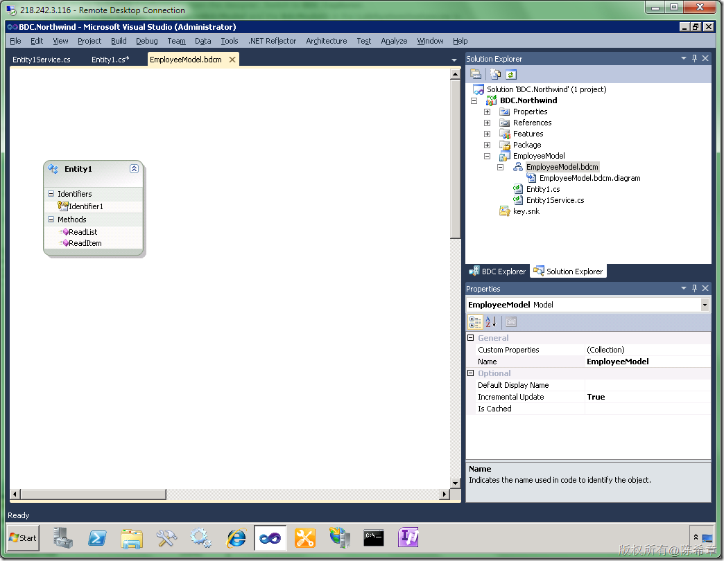
Task: Click the vertical scrollbar thumb in designer
Action: click(455, 159)
